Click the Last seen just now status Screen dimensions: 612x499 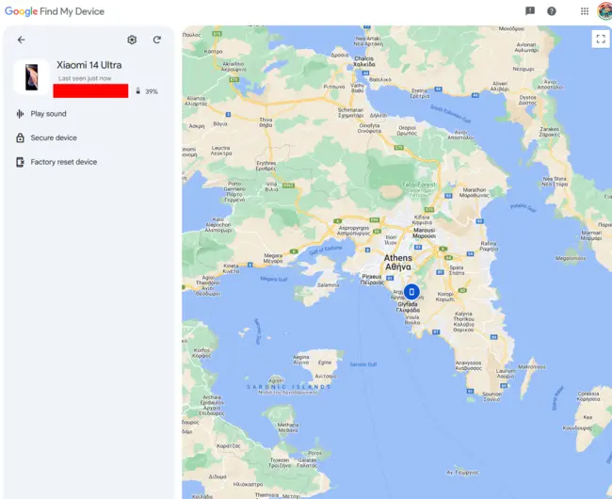point(85,78)
